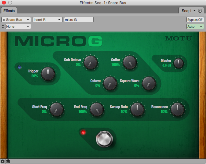
Task: Click the End Freq knob
Action: (x=97, y=109)
